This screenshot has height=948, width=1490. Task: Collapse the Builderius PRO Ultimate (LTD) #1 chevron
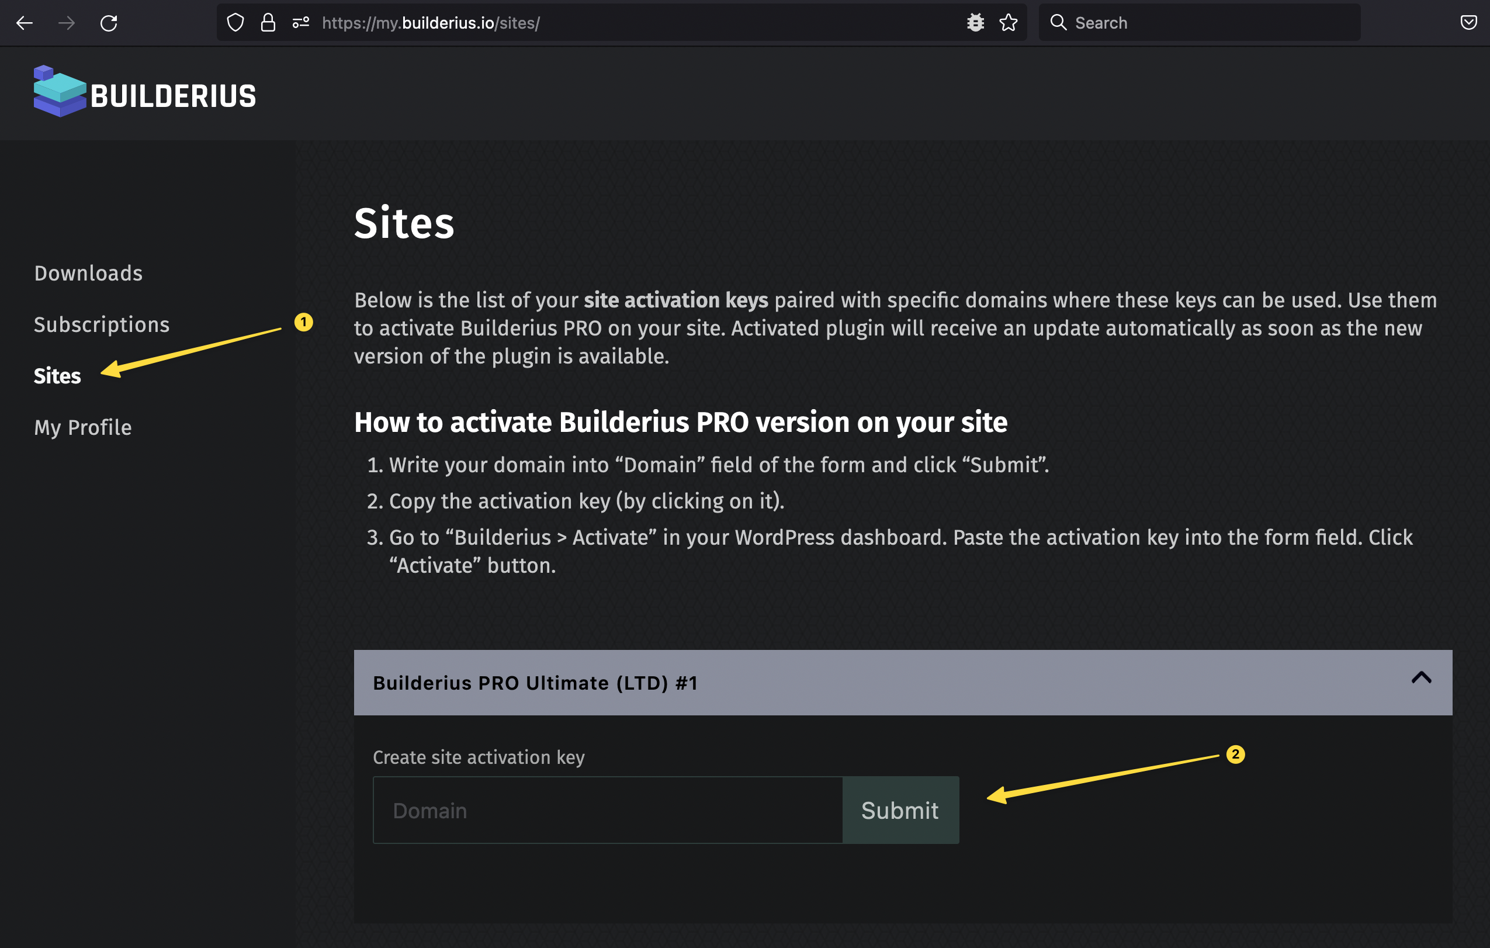pyautogui.click(x=1420, y=677)
